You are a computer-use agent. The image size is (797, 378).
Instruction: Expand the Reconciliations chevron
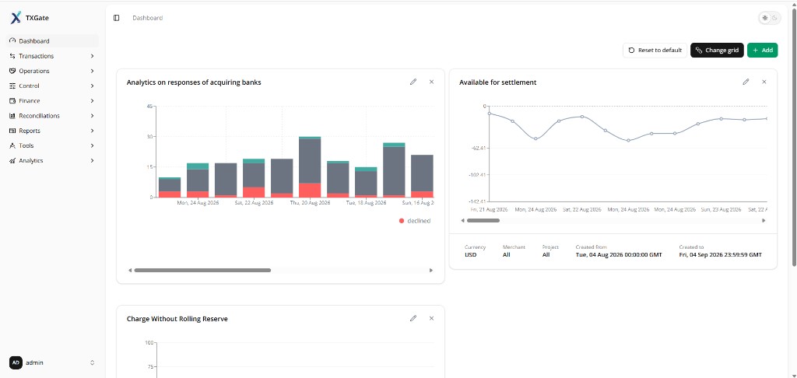point(92,116)
